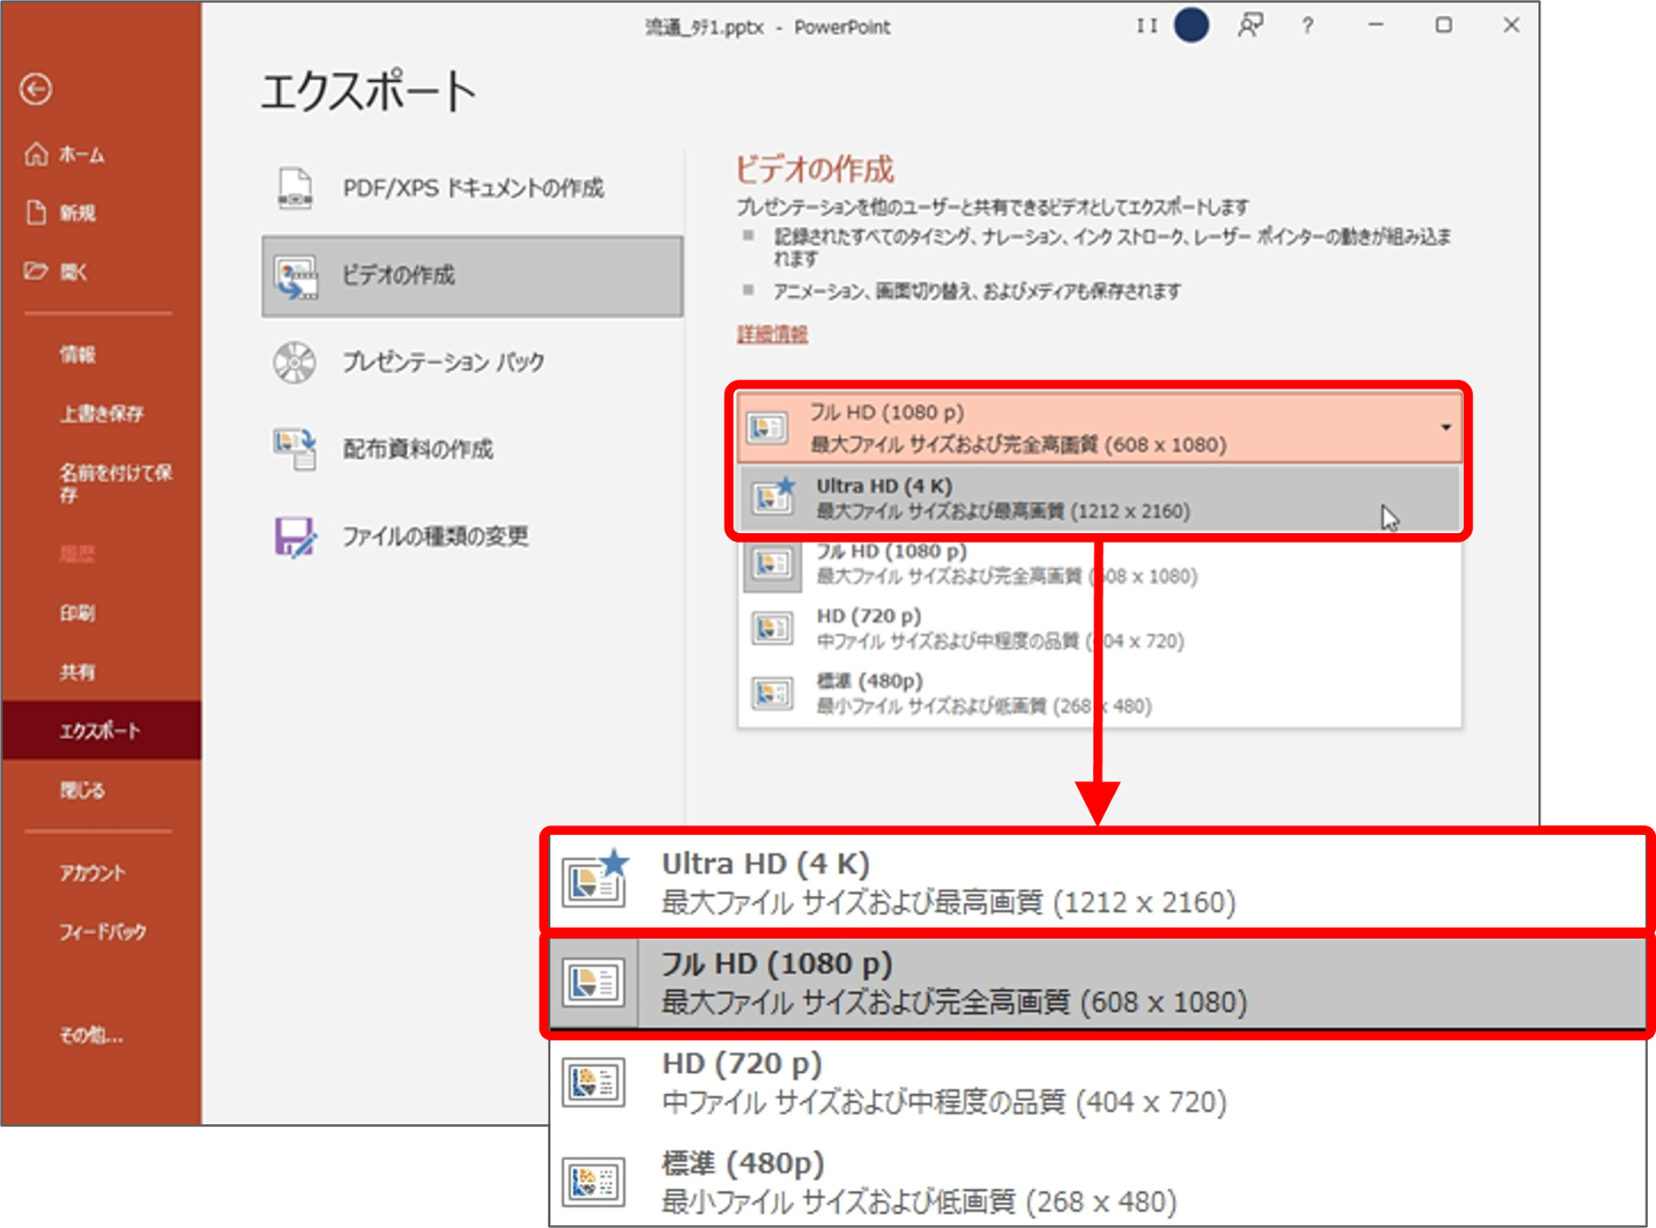Screen dimensions: 1656x1228
Task: Click the 標準 (480p) icon in dropdown list
Action: coord(772,693)
